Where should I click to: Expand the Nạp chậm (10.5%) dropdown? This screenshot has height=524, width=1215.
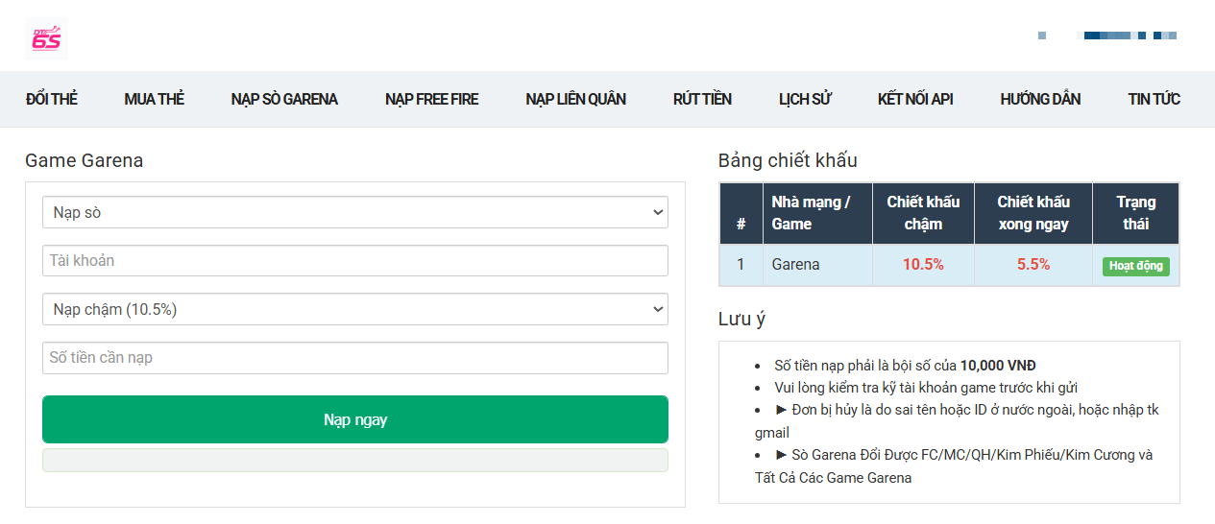[x=354, y=309]
